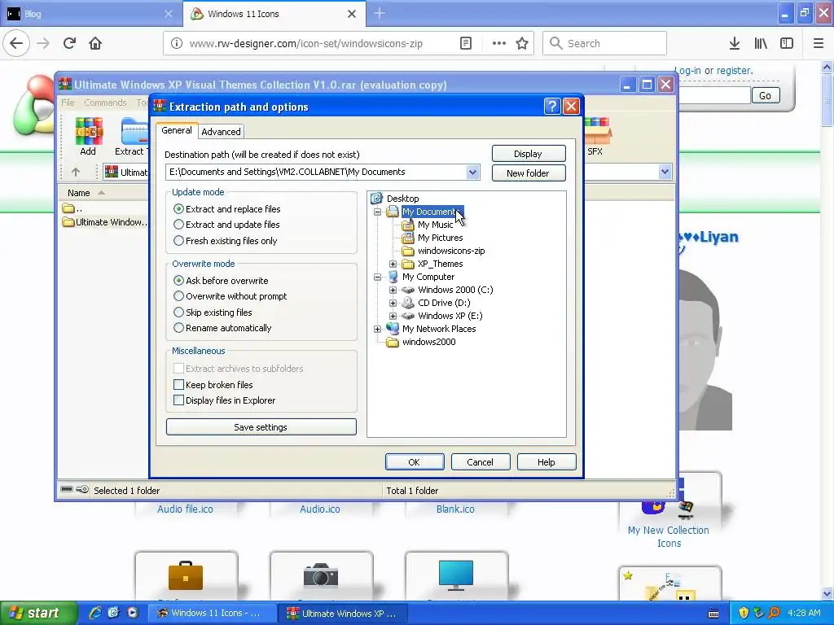Image resolution: width=834 pixels, height=625 pixels.
Task: Select the General tab
Action: pyautogui.click(x=177, y=130)
